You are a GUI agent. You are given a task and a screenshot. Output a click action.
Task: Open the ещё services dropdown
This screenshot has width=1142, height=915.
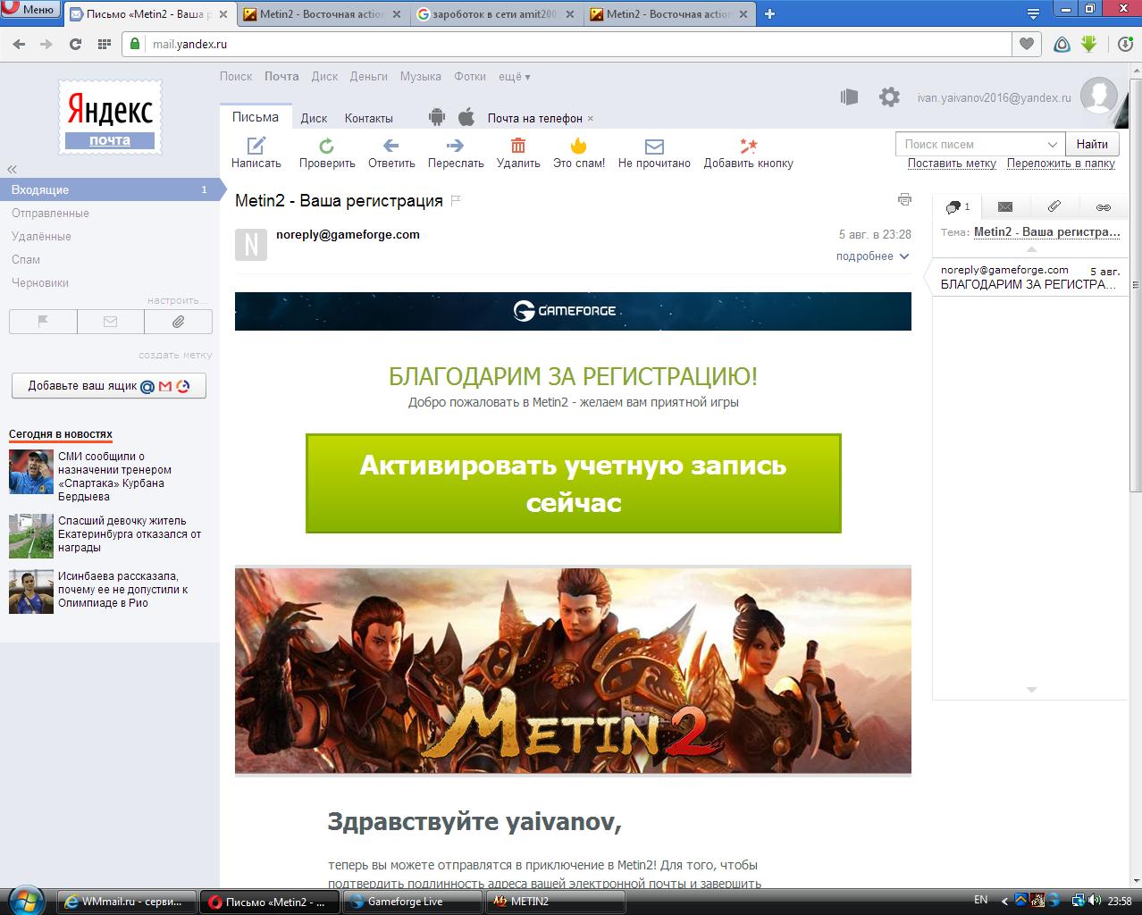point(514,77)
